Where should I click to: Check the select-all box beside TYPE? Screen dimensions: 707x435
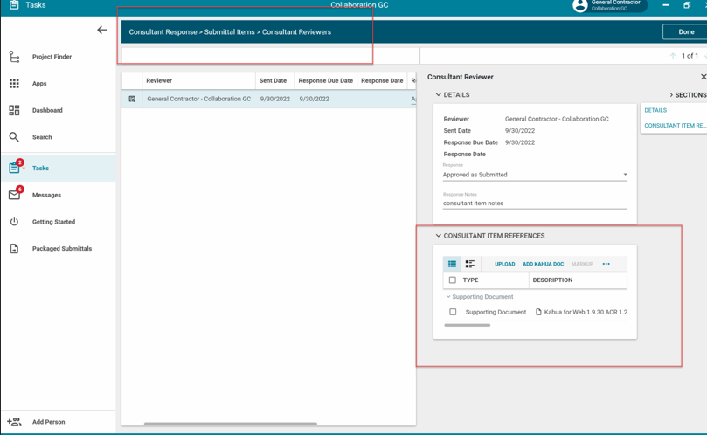point(453,280)
